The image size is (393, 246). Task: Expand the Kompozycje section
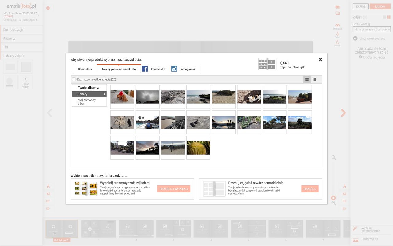pos(21,30)
